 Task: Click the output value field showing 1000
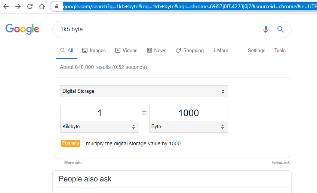(x=188, y=113)
